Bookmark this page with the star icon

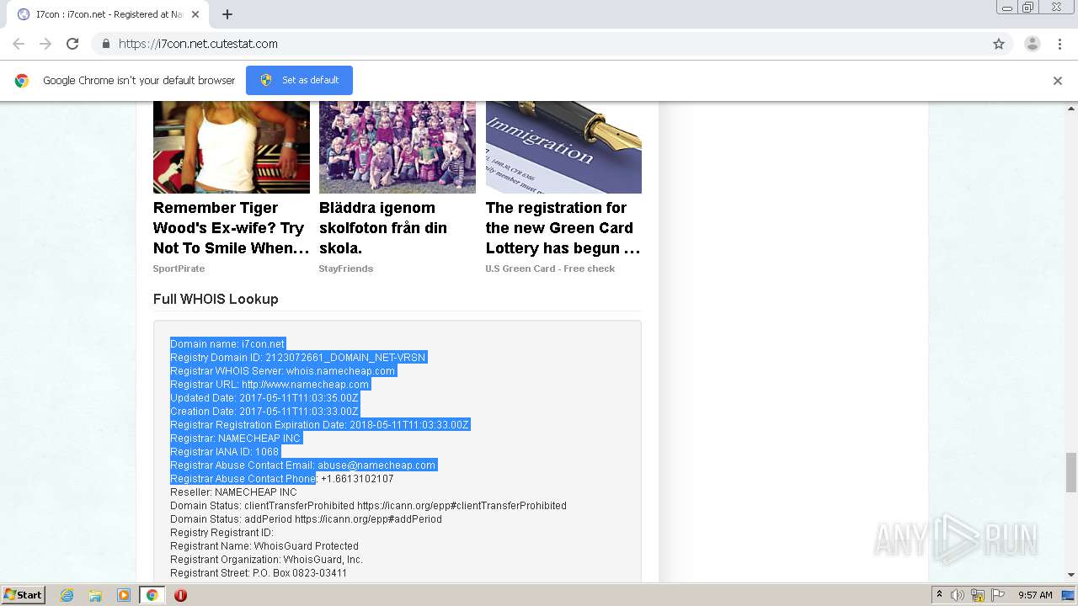[999, 44]
